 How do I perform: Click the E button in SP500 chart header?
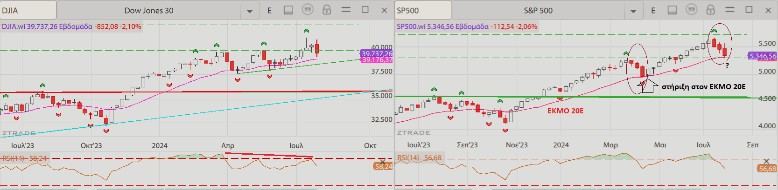[653, 10]
